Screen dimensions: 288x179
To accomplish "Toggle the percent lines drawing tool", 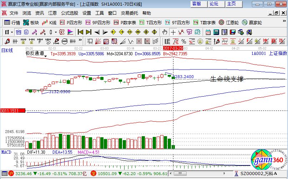I will pyautogui.click(x=184, y=41).
